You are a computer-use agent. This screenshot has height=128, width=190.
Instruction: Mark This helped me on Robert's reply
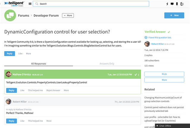coord(35,121)
